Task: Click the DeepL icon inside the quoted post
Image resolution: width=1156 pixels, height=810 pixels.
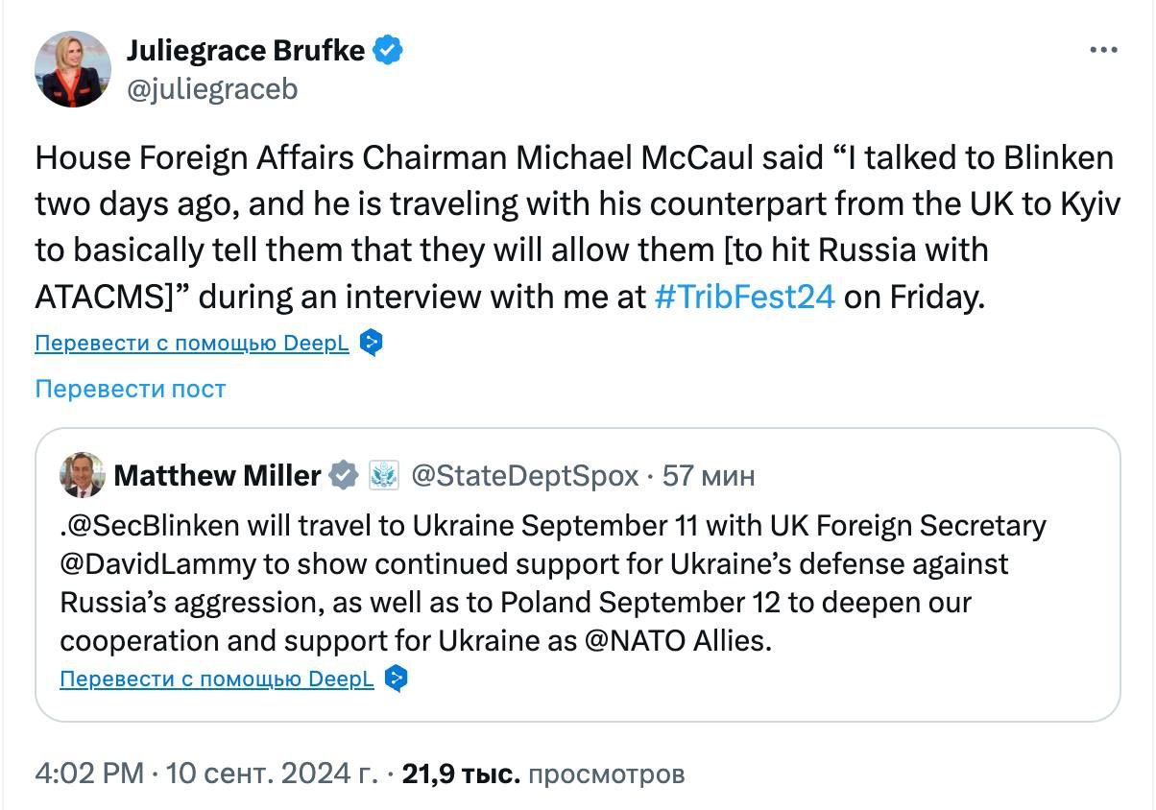Action: click(396, 679)
